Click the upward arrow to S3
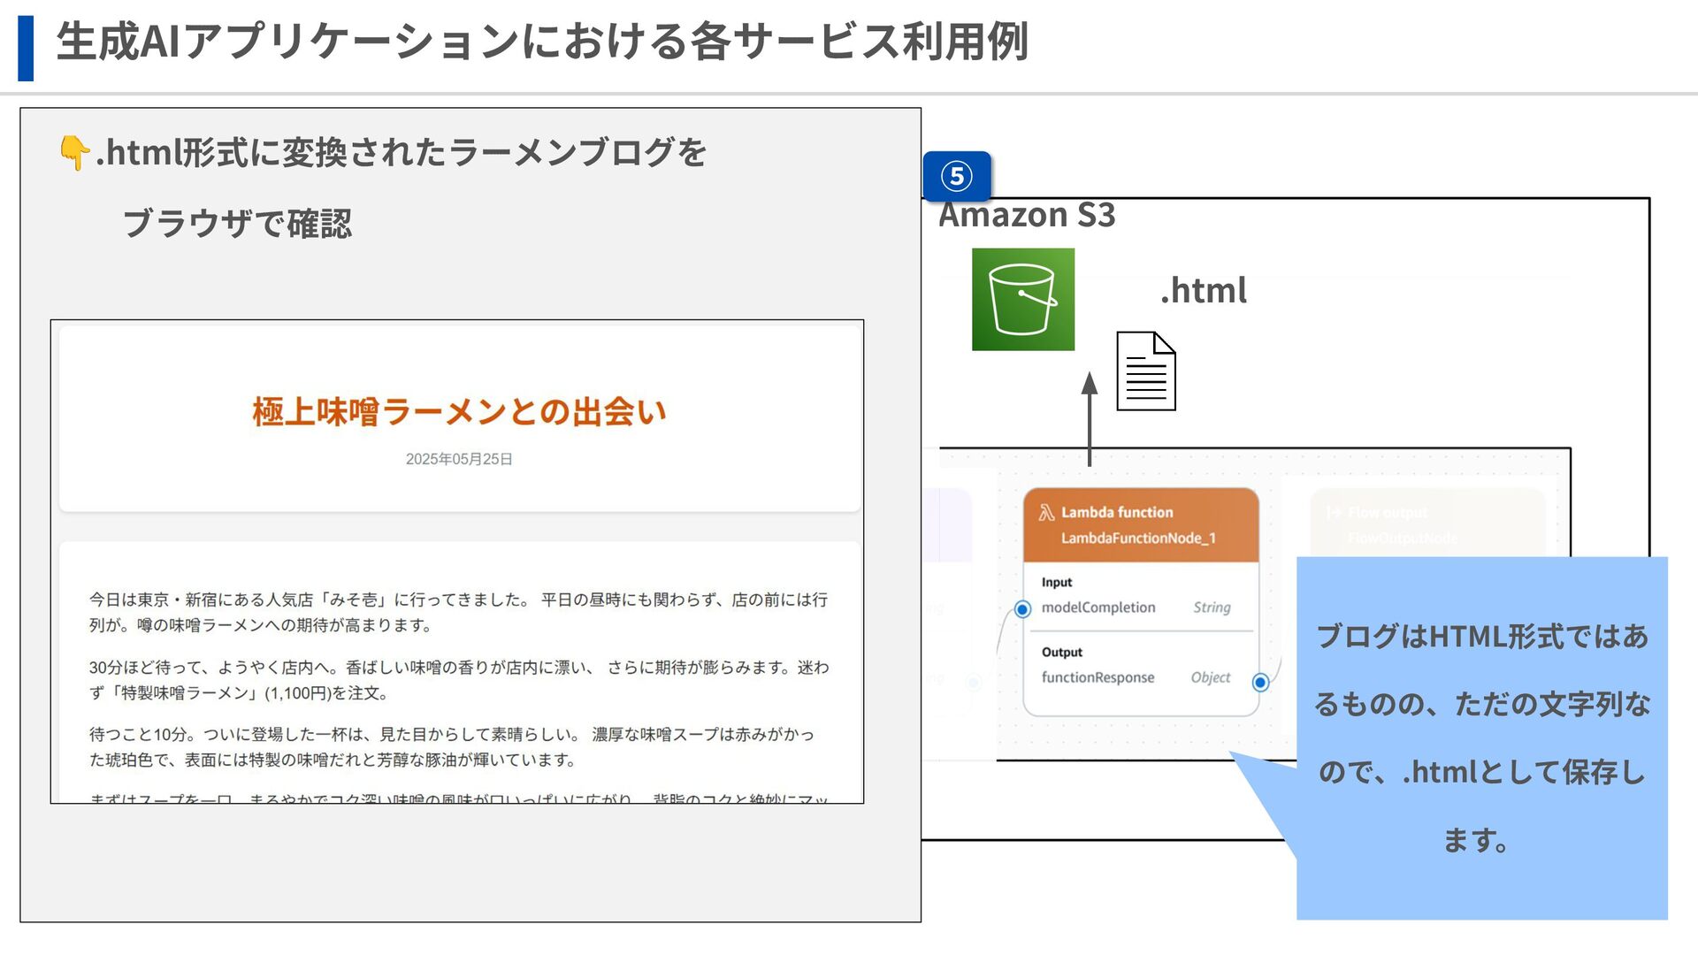The height and width of the screenshot is (955, 1698). point(1090,418)
